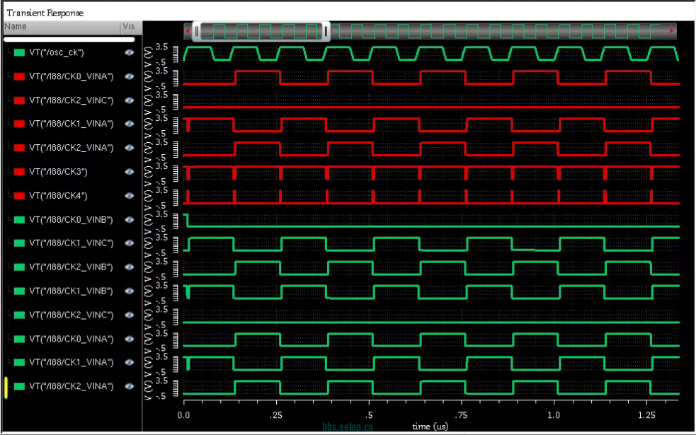Click the green swatch beside CK1_VINC
This screenshot has width=696, height=435.
19,243
